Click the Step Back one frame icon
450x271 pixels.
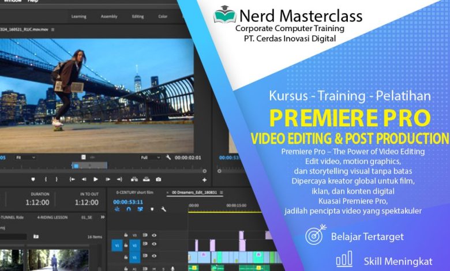pos(84,179)
